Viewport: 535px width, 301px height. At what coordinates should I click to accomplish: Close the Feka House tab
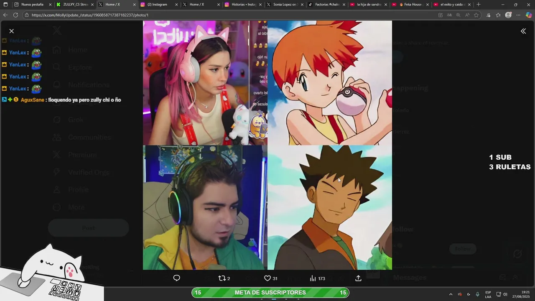tap(428, 5)
